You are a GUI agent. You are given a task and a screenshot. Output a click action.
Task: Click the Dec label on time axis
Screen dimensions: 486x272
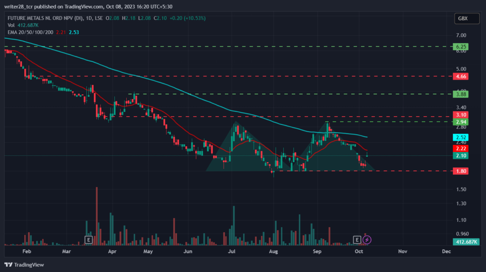pos(446,251)
